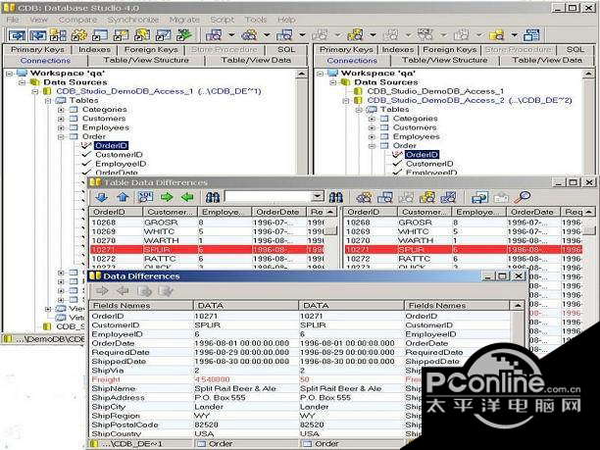
Task: Open the Compare menu
Action: click(x=77, y=20)
